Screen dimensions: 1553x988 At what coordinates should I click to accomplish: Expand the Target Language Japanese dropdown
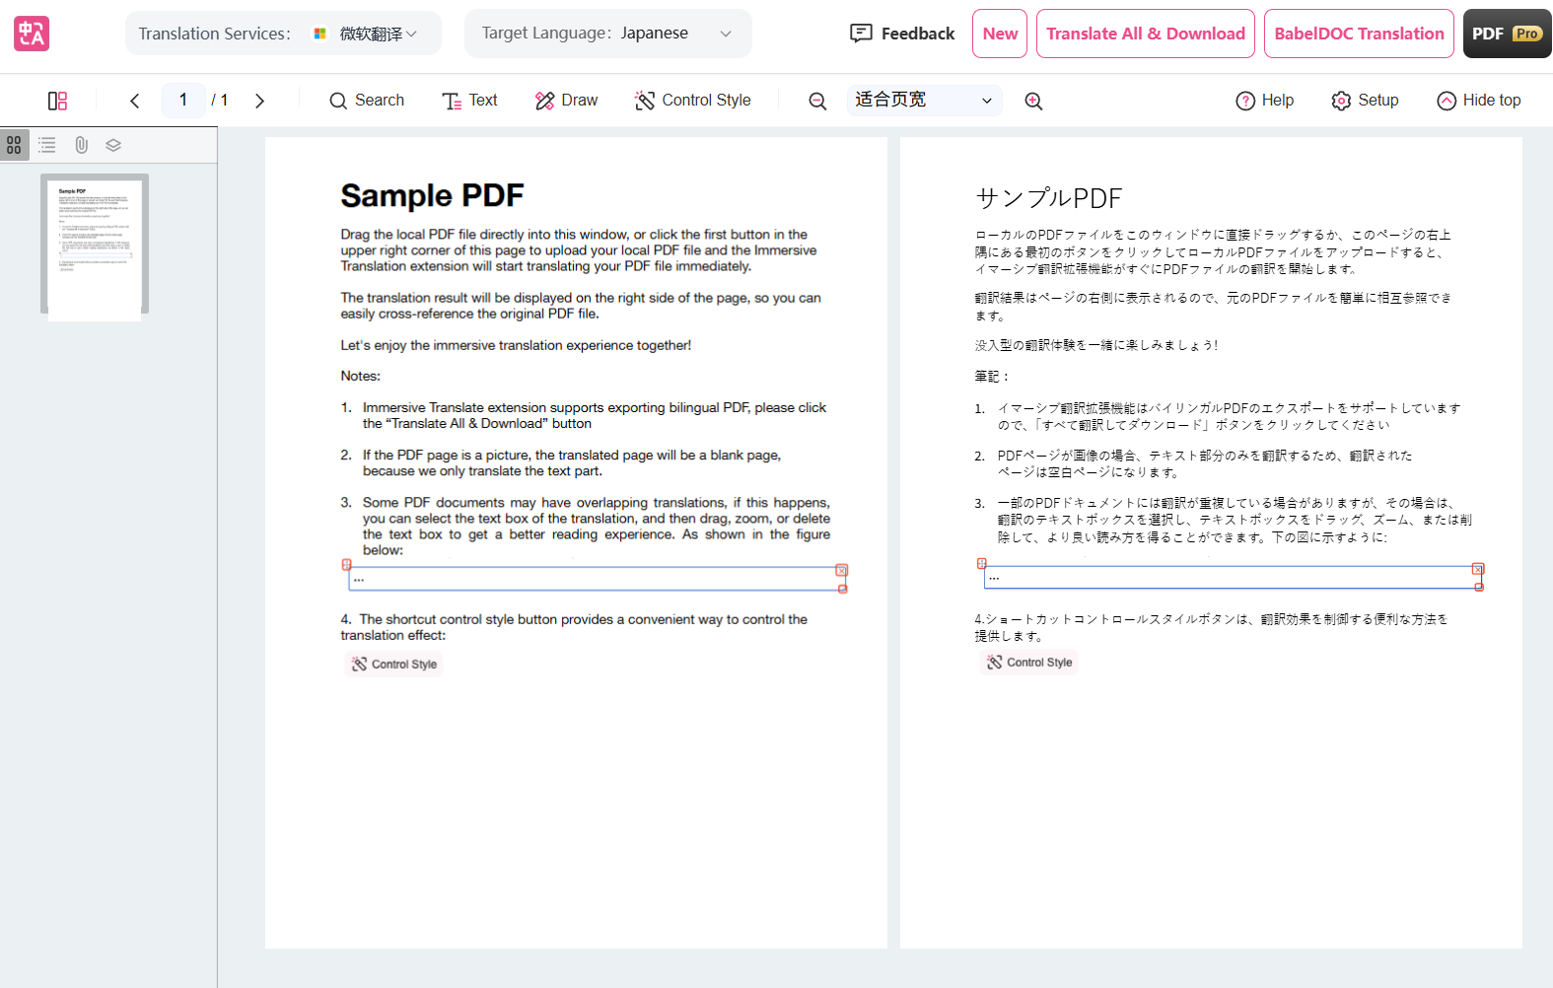[607, 34]
